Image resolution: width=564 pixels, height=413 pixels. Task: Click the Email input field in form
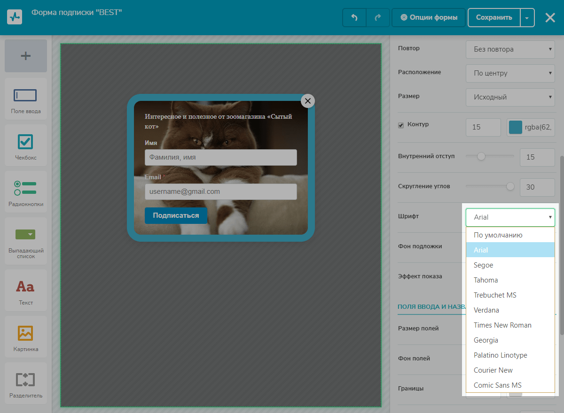click(x=221, y=191)
